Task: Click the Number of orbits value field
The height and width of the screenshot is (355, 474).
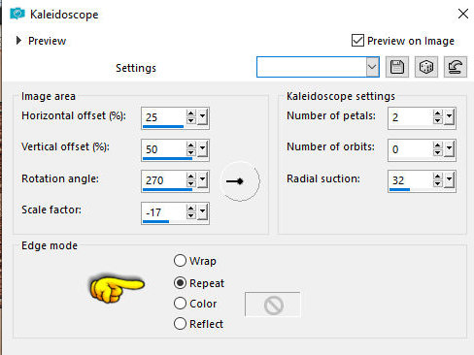Action: 411,148
